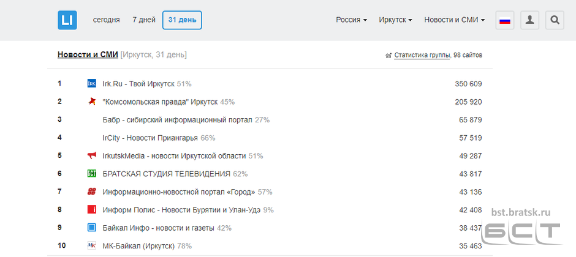576x257 pixels.
Task: Switch to the 7 дней period tab
Action: [144, 20]
